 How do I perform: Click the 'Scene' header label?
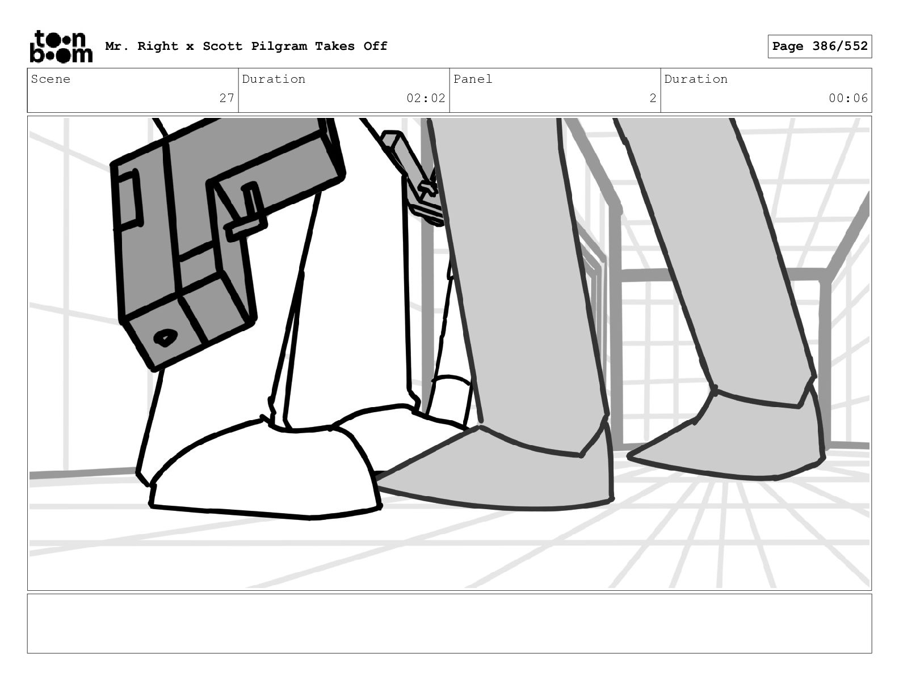51,79
